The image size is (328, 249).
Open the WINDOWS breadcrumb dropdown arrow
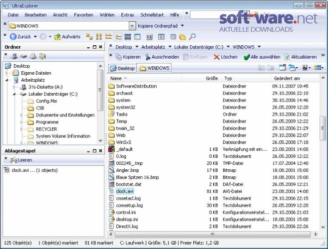pyautogui.click(x=259, y=47)
